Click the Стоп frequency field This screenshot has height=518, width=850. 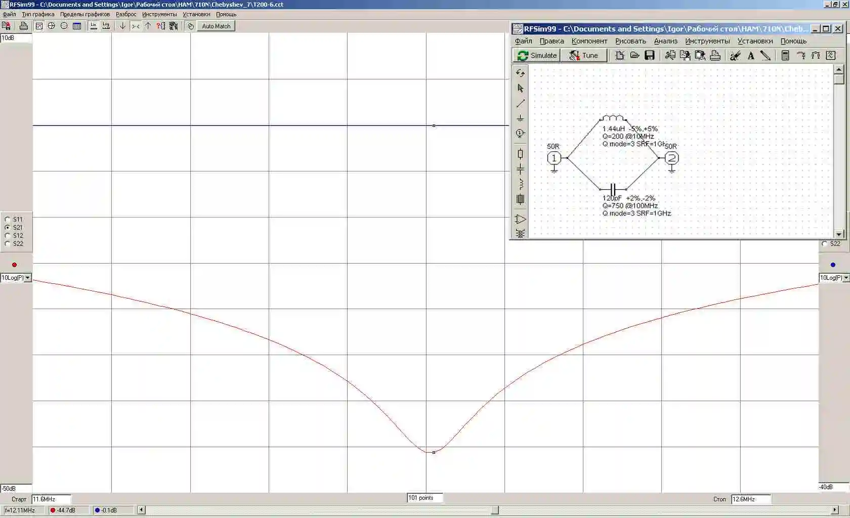click(x=751, y=499)
